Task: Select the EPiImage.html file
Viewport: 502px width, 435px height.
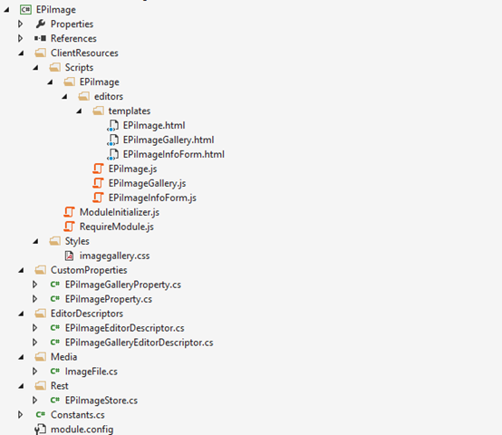Action: tap(154, 125)
